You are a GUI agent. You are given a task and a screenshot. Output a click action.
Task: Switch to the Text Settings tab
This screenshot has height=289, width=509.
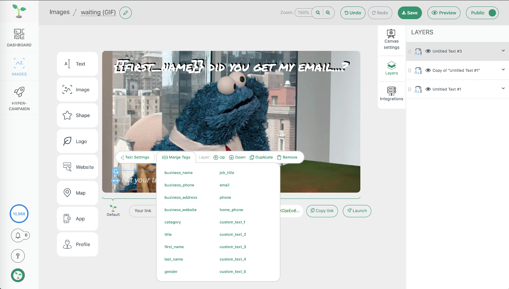pos(135,157)
